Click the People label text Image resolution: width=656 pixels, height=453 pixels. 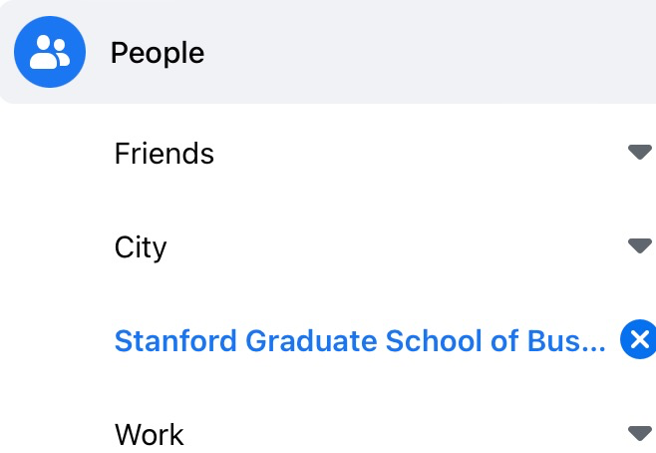(x=158, y=53)
